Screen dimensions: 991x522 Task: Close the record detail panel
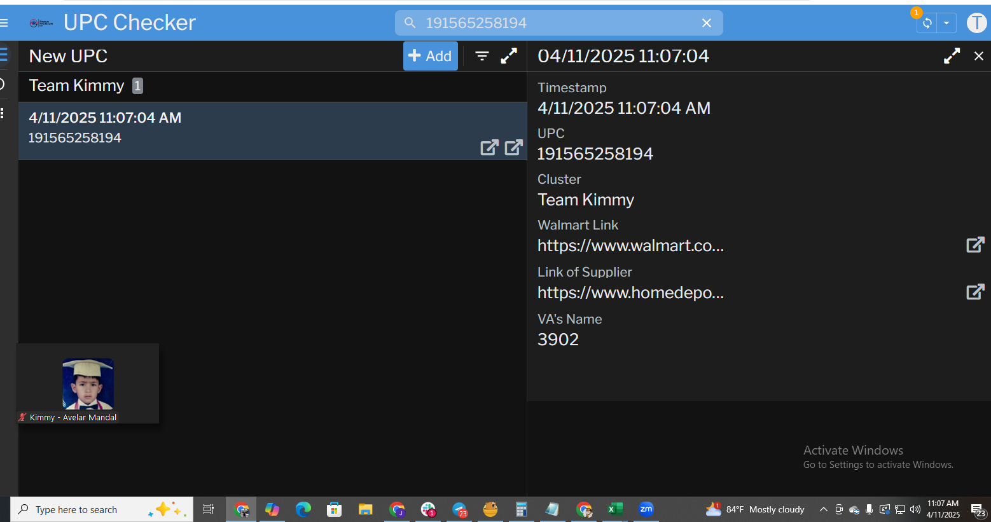click(979, 56)
